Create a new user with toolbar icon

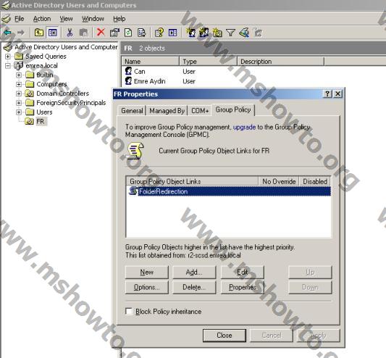point(190,33)
